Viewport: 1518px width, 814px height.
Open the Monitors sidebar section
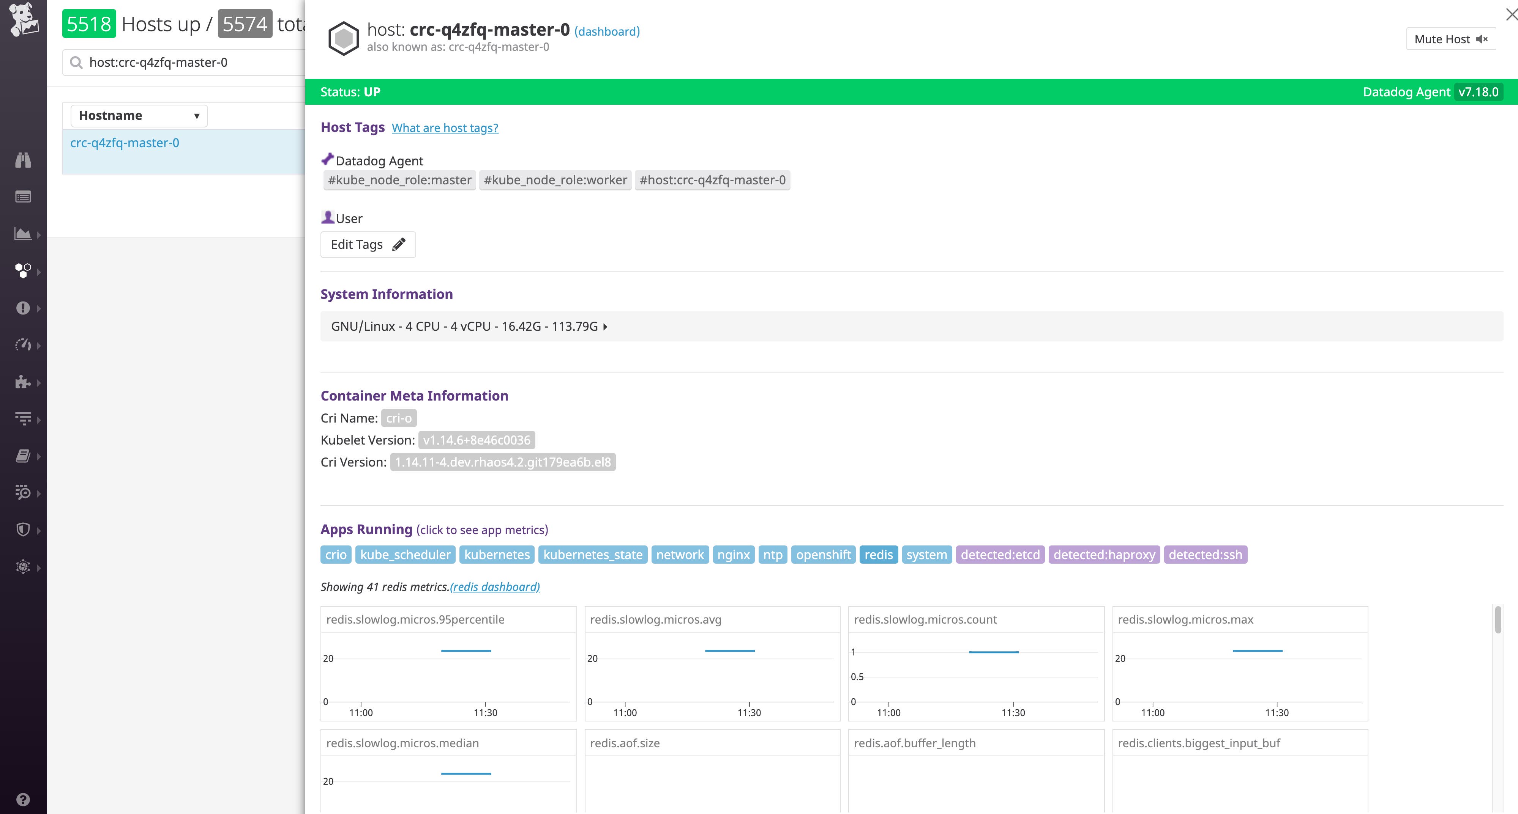[22, 308]
